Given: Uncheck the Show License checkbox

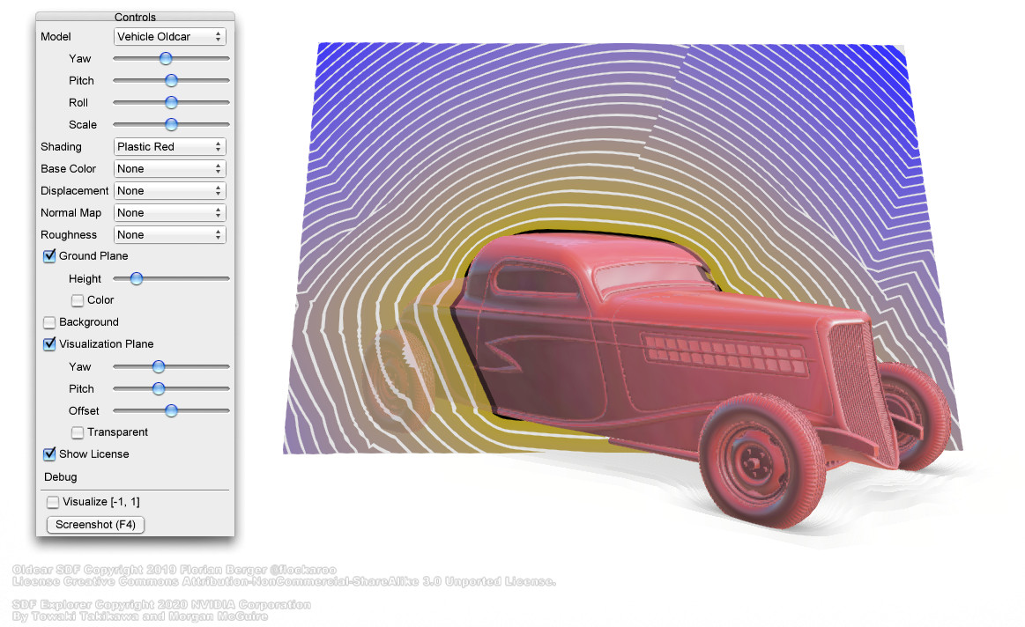Looking at the screenshot, I should (49, 454).
